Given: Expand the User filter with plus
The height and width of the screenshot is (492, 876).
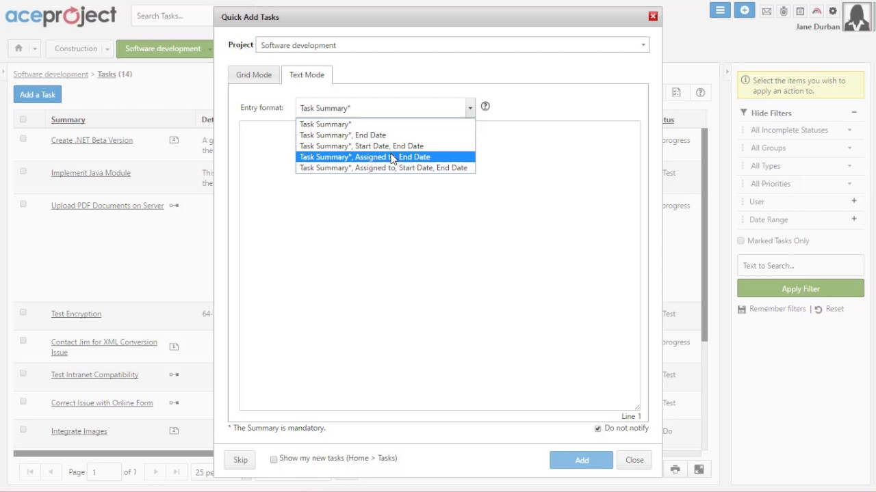Looking at the screenshot, I should (x=854, y=201).
